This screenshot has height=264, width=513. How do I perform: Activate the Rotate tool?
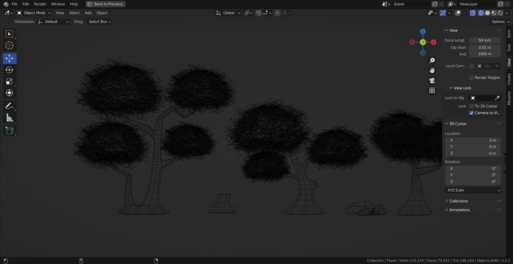9,70
